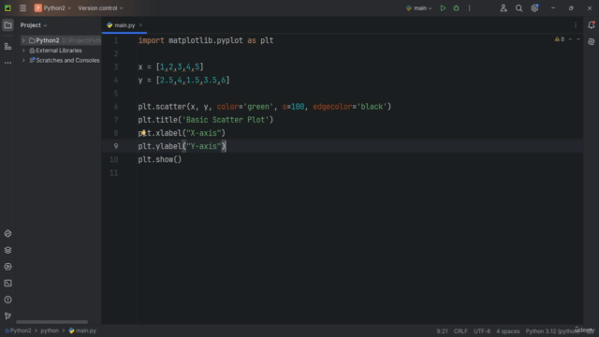Image resolution: width=599 pixels, height=337 pixels.
Task: Open Python 3.12 interpreter selector
Action: (x=553, y=331)
